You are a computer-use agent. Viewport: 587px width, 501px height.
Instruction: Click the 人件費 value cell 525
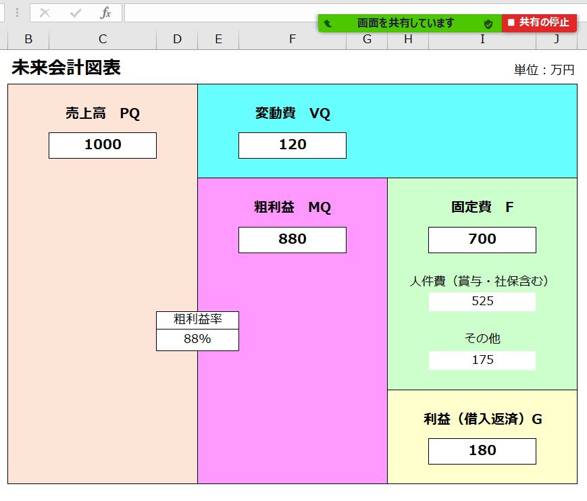point(482,302)
